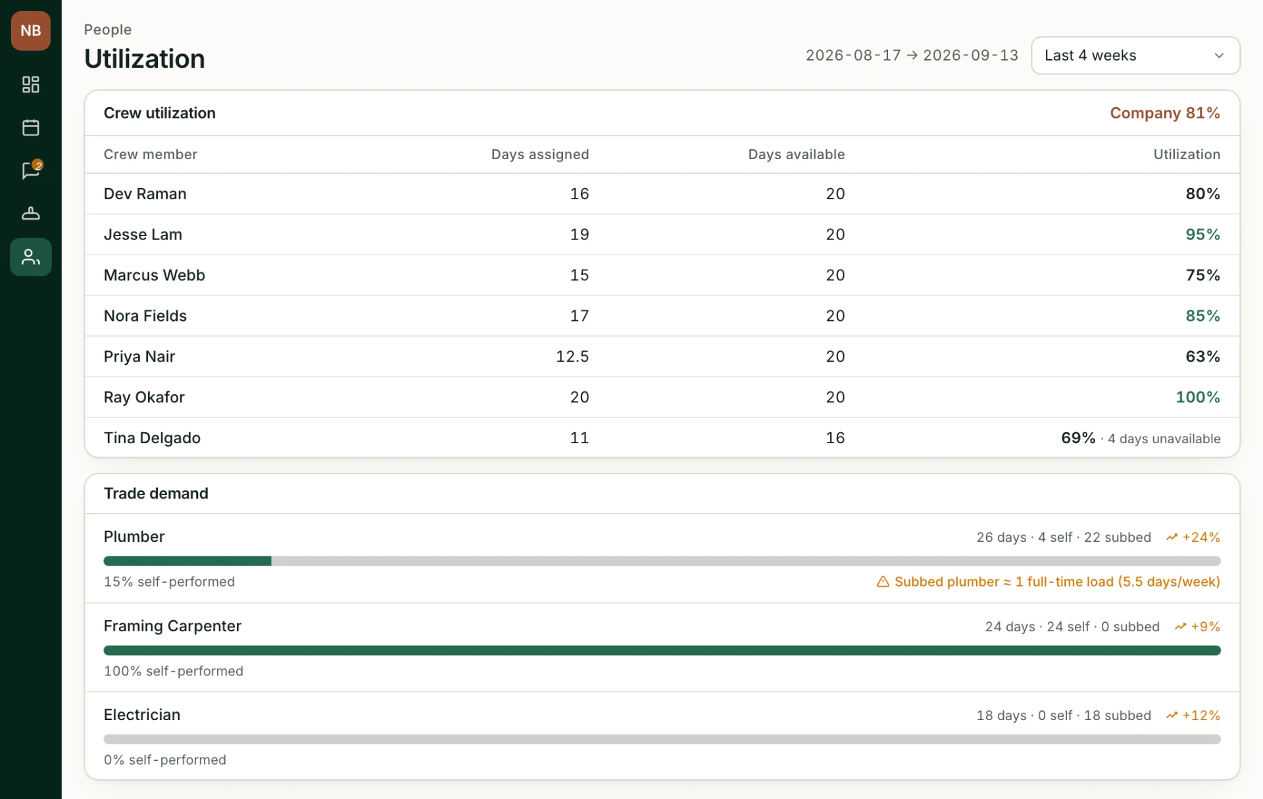Select the Jesse Lam row name
Image resolution: width=1263 pixels, height=799 pixels.
click(143, 235)
